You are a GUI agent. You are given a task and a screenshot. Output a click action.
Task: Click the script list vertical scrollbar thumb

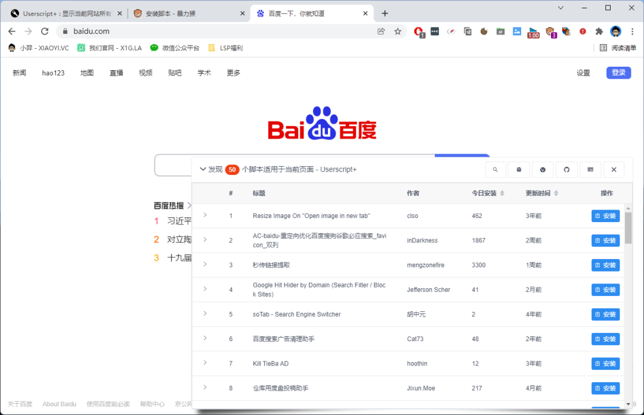628,228
